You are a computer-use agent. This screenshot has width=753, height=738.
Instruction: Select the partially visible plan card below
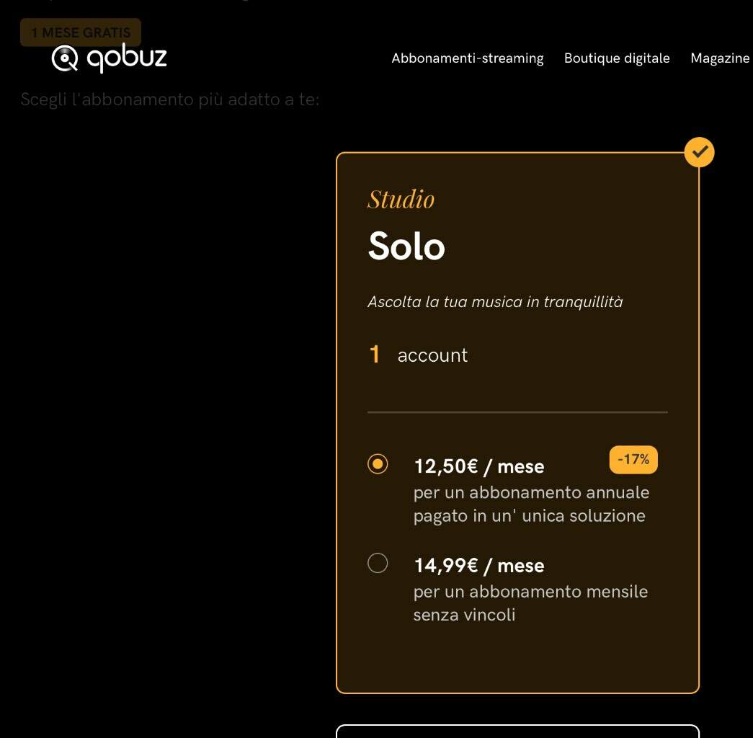[x=517, y=731]
